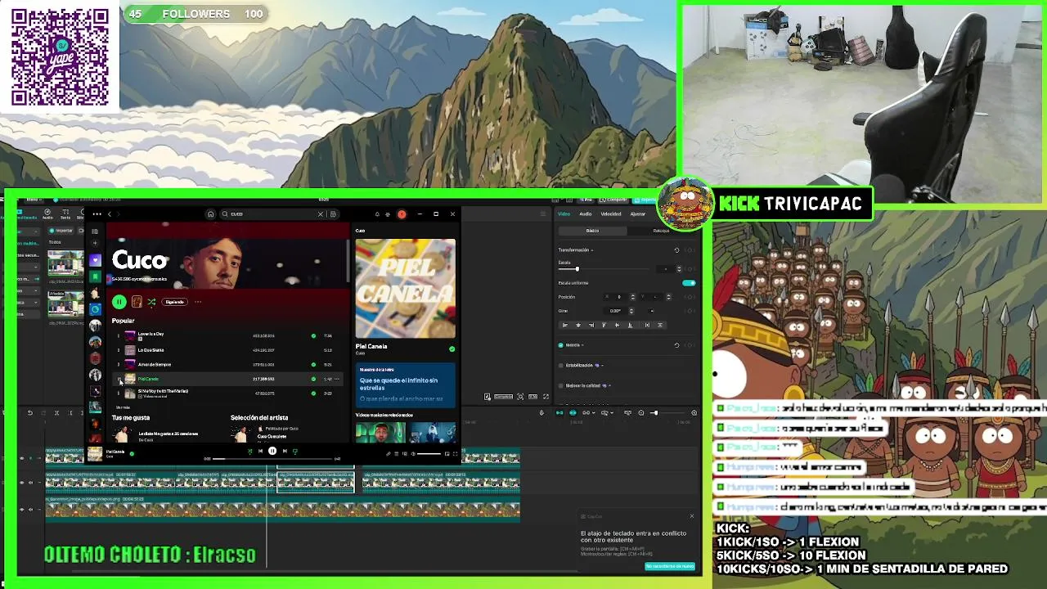The width and height of the screenshot is (1047, 589).
Task: Expand Mejorar la calidad dropdown arrow
Action: pyautogui.click(x=609, y=385)
